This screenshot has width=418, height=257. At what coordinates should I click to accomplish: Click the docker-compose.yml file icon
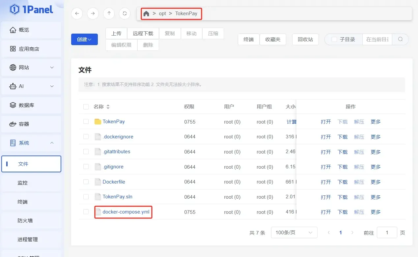pos(98,212)
